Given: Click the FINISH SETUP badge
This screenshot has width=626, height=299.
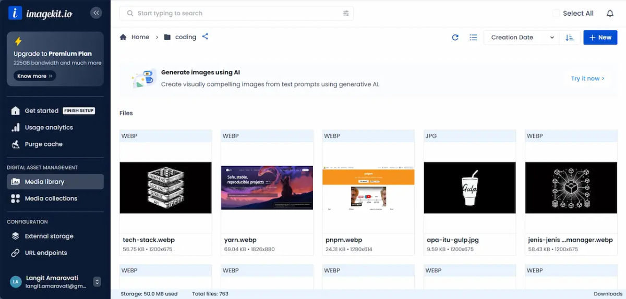Looking at the screenshot, I should pos(79,110).
